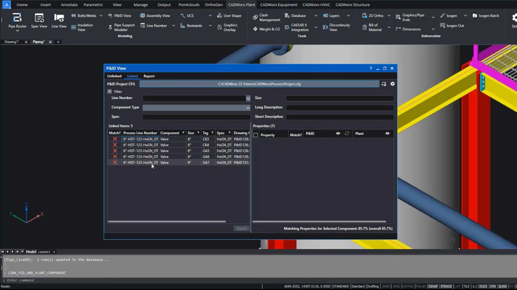Viewport: 517px width, 290px height.
Task: Refresh the P&ID Project CFG
Action: (384, 84)
